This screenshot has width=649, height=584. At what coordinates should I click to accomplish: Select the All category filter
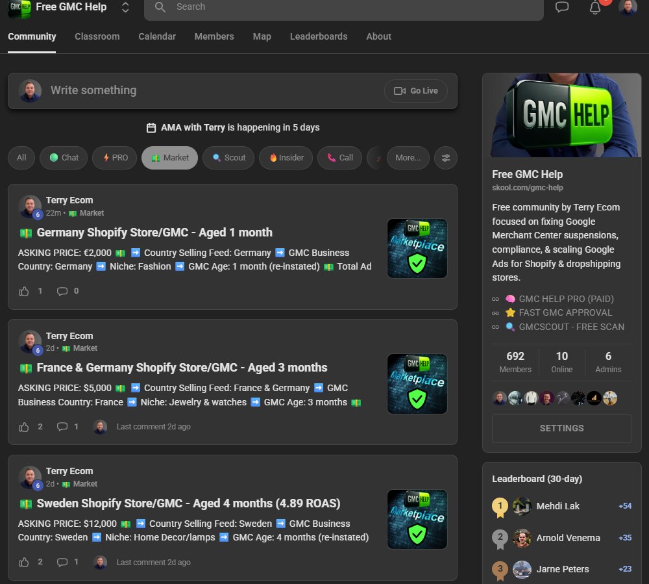[x=21, y=158]
